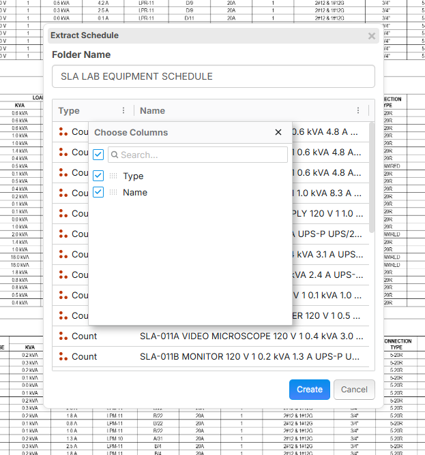
Task: Click Count icon on SLA-011A VIDEO MICROSCOPE row
Action: tap(63, 336)
